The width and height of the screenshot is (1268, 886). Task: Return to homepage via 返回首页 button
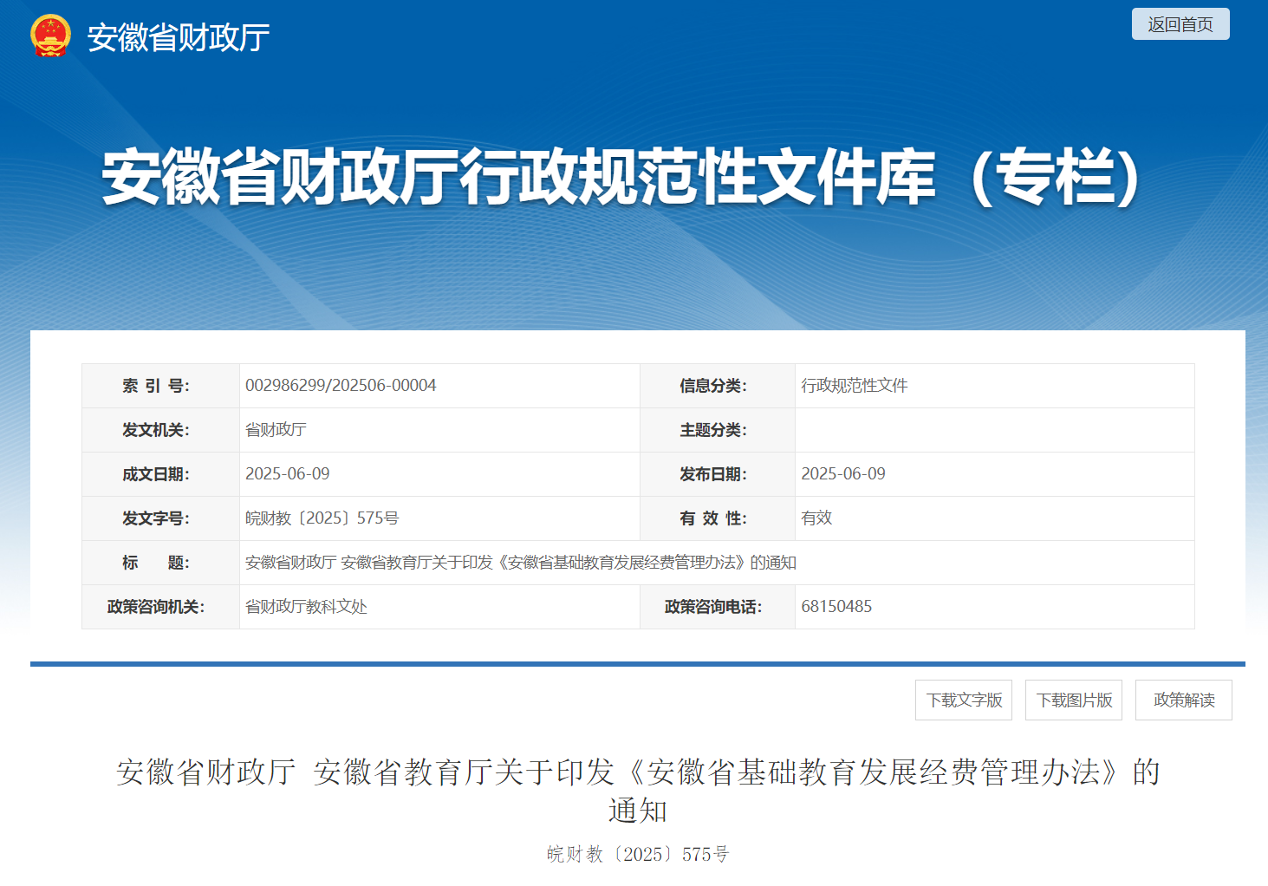(1180, 24)
